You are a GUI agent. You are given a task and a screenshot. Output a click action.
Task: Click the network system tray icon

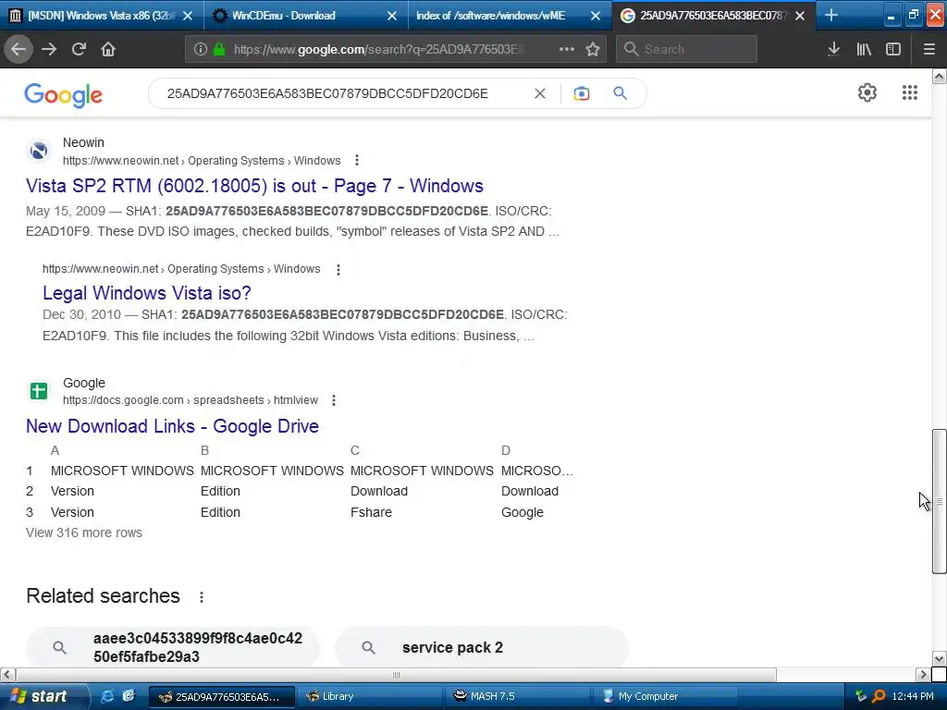click(861, 696)
